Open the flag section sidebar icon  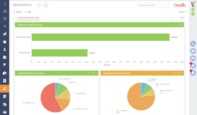5,65
